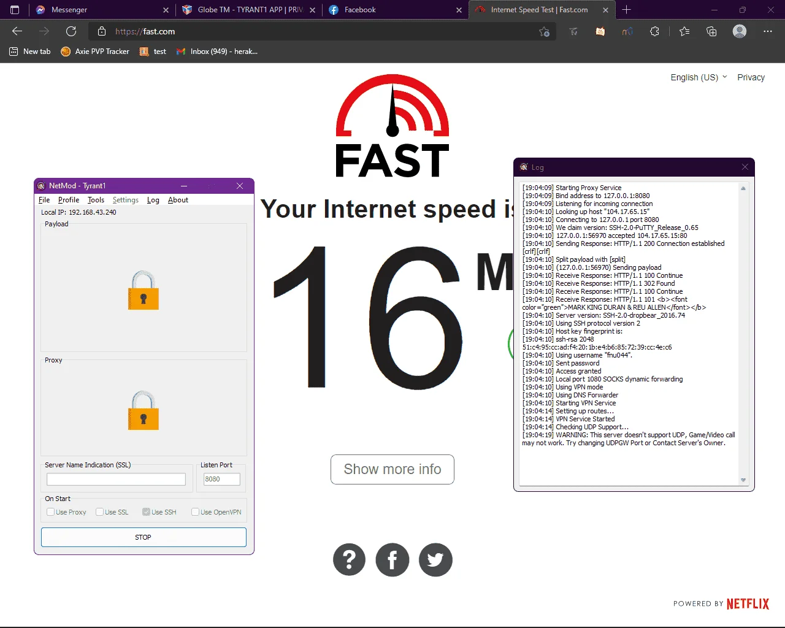
Task: Open the Axie PVP Tracker bookmark
Action: [x=95, y=52]
